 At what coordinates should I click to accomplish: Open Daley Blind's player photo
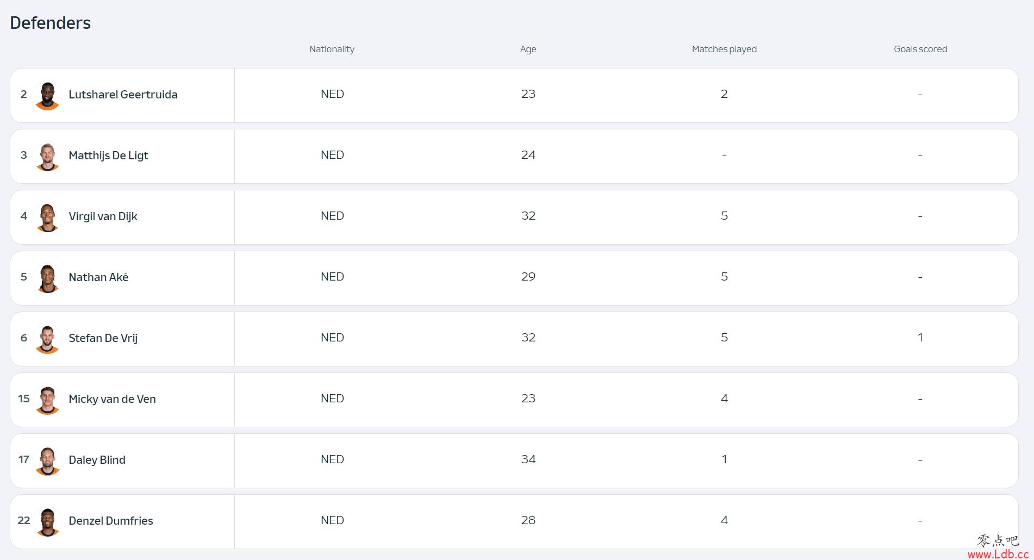pyautogui.click(x=47, y=461)
